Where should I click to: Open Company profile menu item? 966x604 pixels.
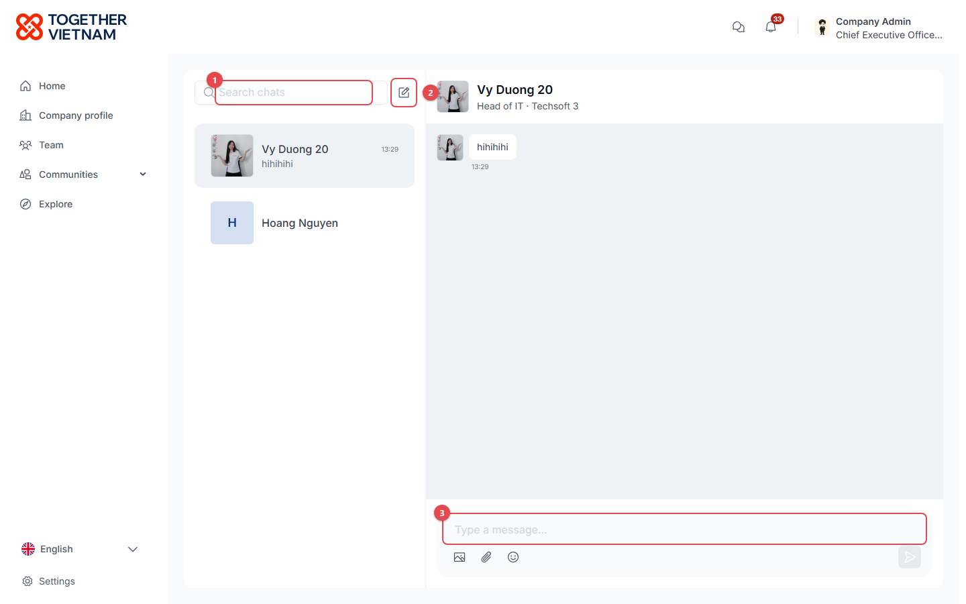(76, 115)
